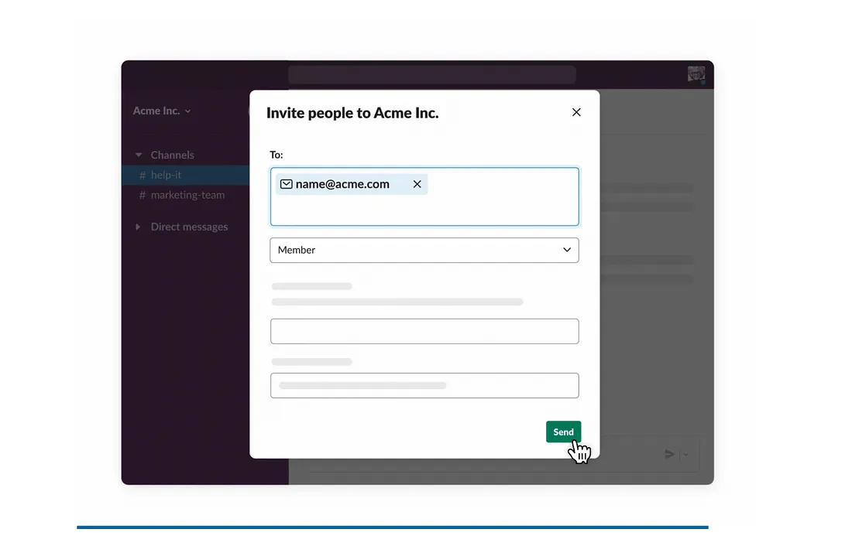The image size is (852, 553).
Task: Click the user avatar in top bar
Action: pos(696,74)
